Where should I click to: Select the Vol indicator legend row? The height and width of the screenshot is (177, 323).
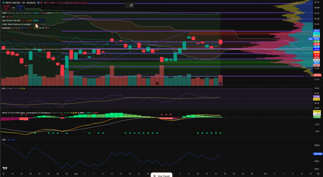point(8,17)
